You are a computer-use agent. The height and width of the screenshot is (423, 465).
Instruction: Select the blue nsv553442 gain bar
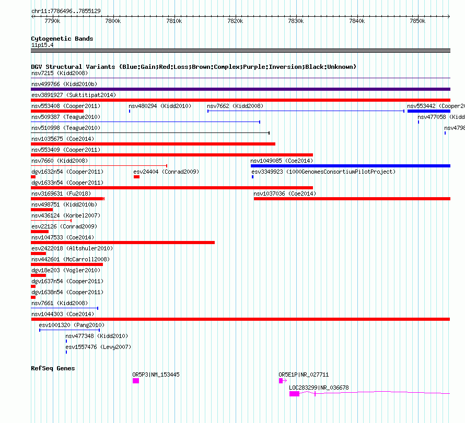click(x=429, y=111)
